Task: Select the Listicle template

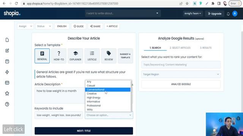Action: coord(92,56)
